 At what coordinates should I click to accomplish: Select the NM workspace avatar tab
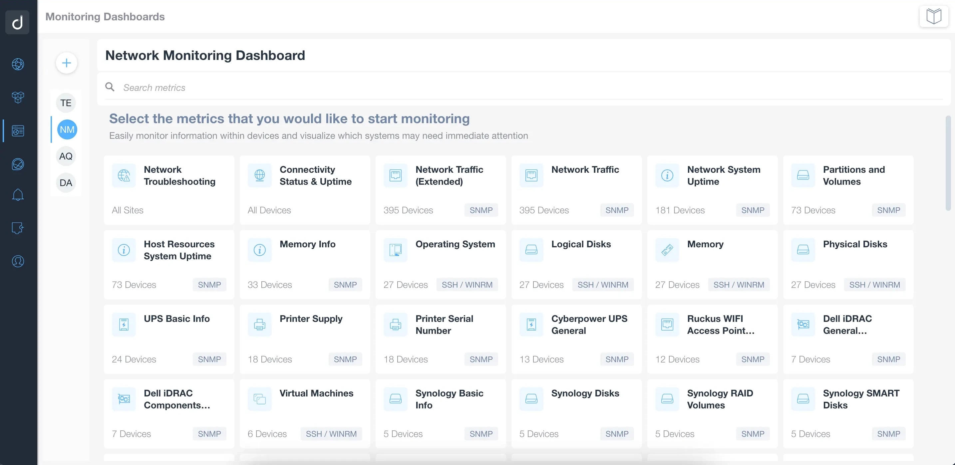66,129
